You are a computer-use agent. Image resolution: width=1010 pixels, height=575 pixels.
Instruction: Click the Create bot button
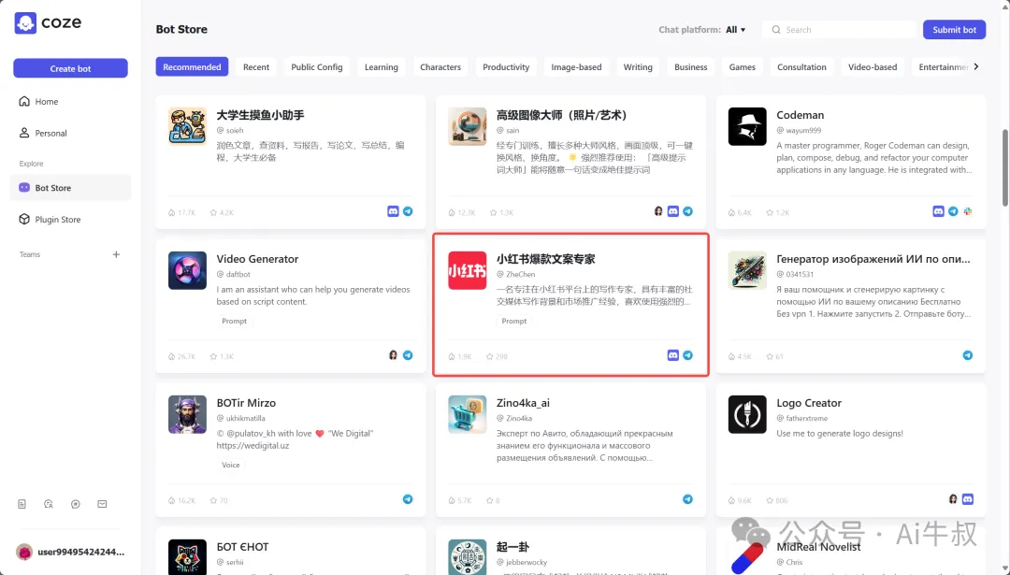tap(70, 67)
